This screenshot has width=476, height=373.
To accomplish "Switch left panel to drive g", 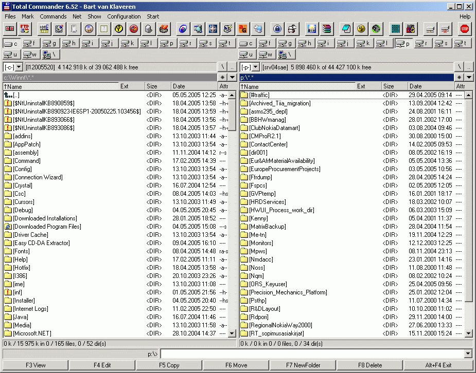I will click(x=51, y=43).
